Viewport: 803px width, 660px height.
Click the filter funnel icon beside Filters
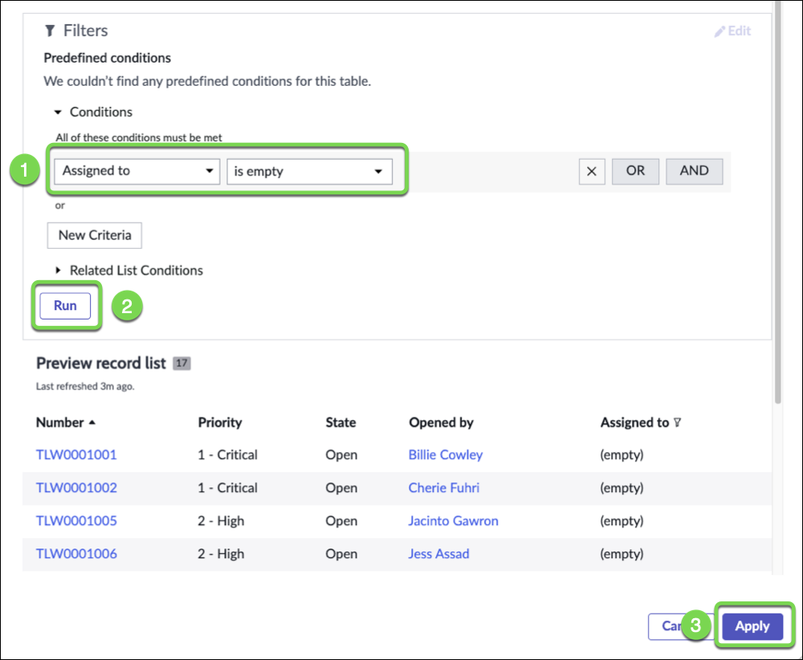point(50,31)
